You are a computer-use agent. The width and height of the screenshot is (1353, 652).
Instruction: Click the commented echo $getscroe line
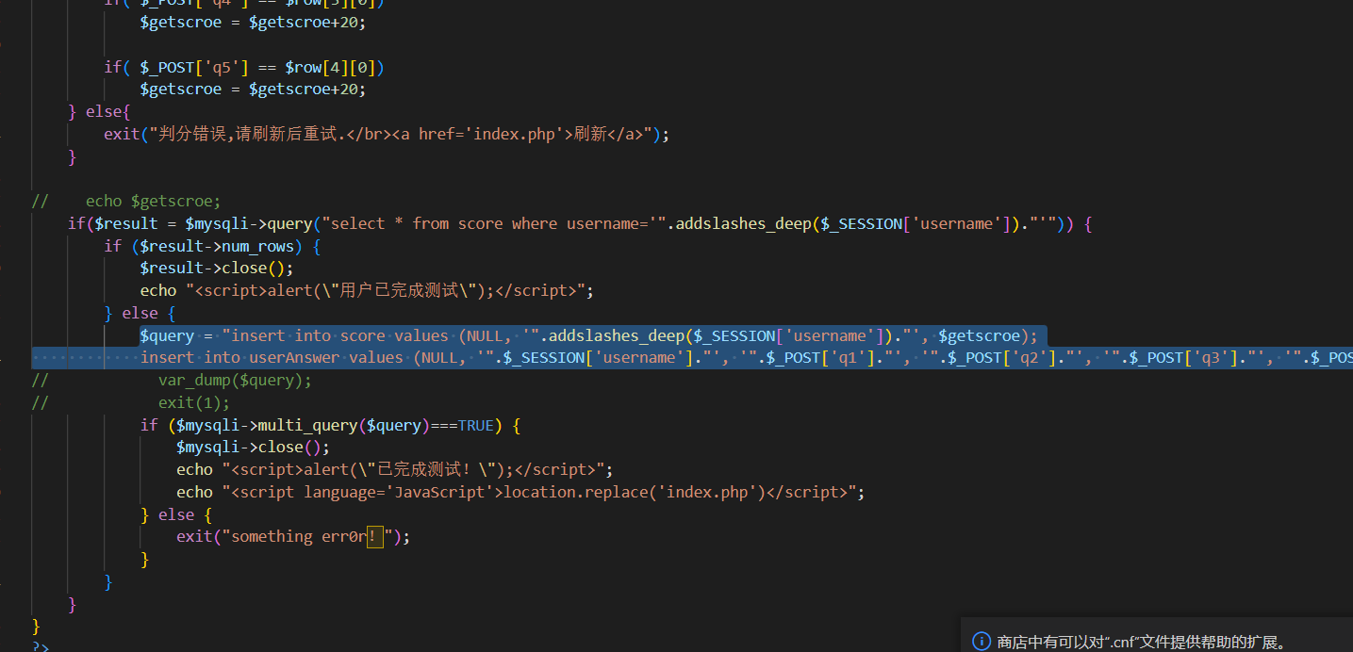153,201
